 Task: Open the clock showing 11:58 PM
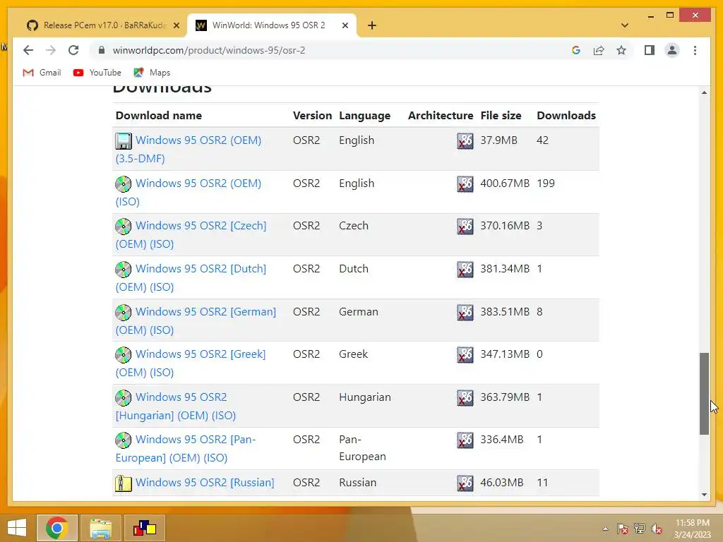pyautogui.click(x=693, y=529)
